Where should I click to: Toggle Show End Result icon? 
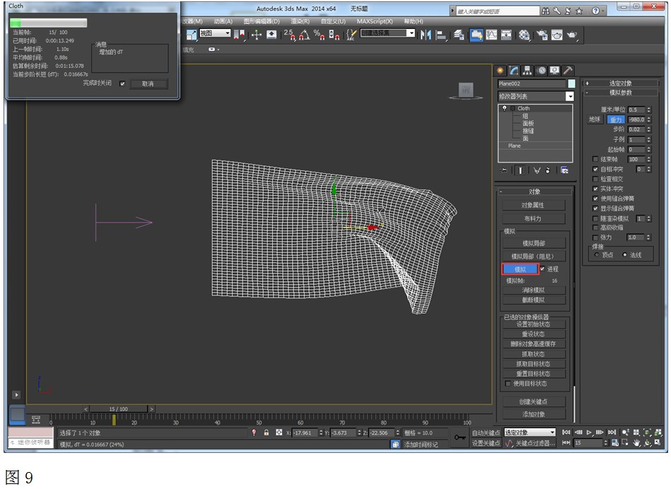pyautogui.click(x=520, y=170)
